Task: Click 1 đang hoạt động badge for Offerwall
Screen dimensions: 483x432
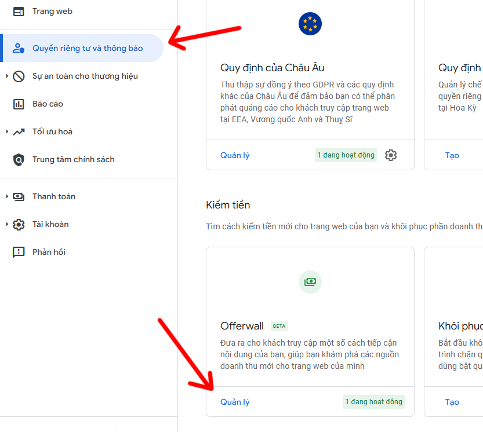Action: 373,402
